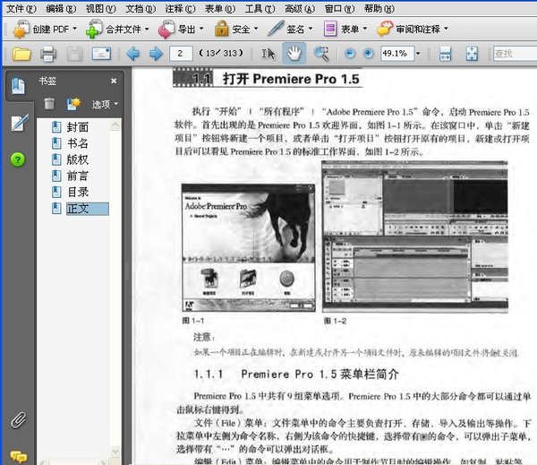Open the attachments paperclip panel

tap(18, 420)
